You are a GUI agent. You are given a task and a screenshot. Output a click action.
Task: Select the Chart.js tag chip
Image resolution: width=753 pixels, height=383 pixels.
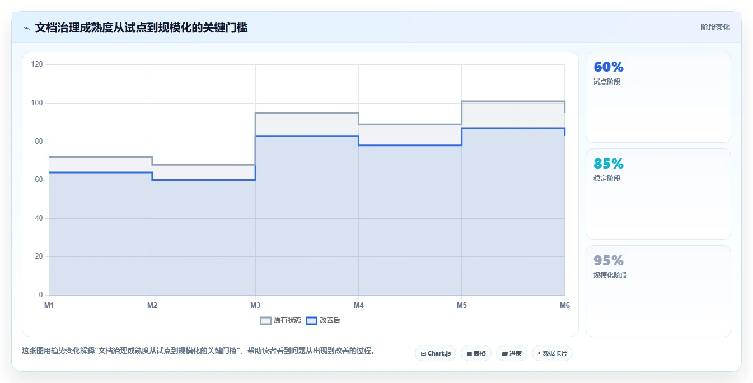point(436,353)
